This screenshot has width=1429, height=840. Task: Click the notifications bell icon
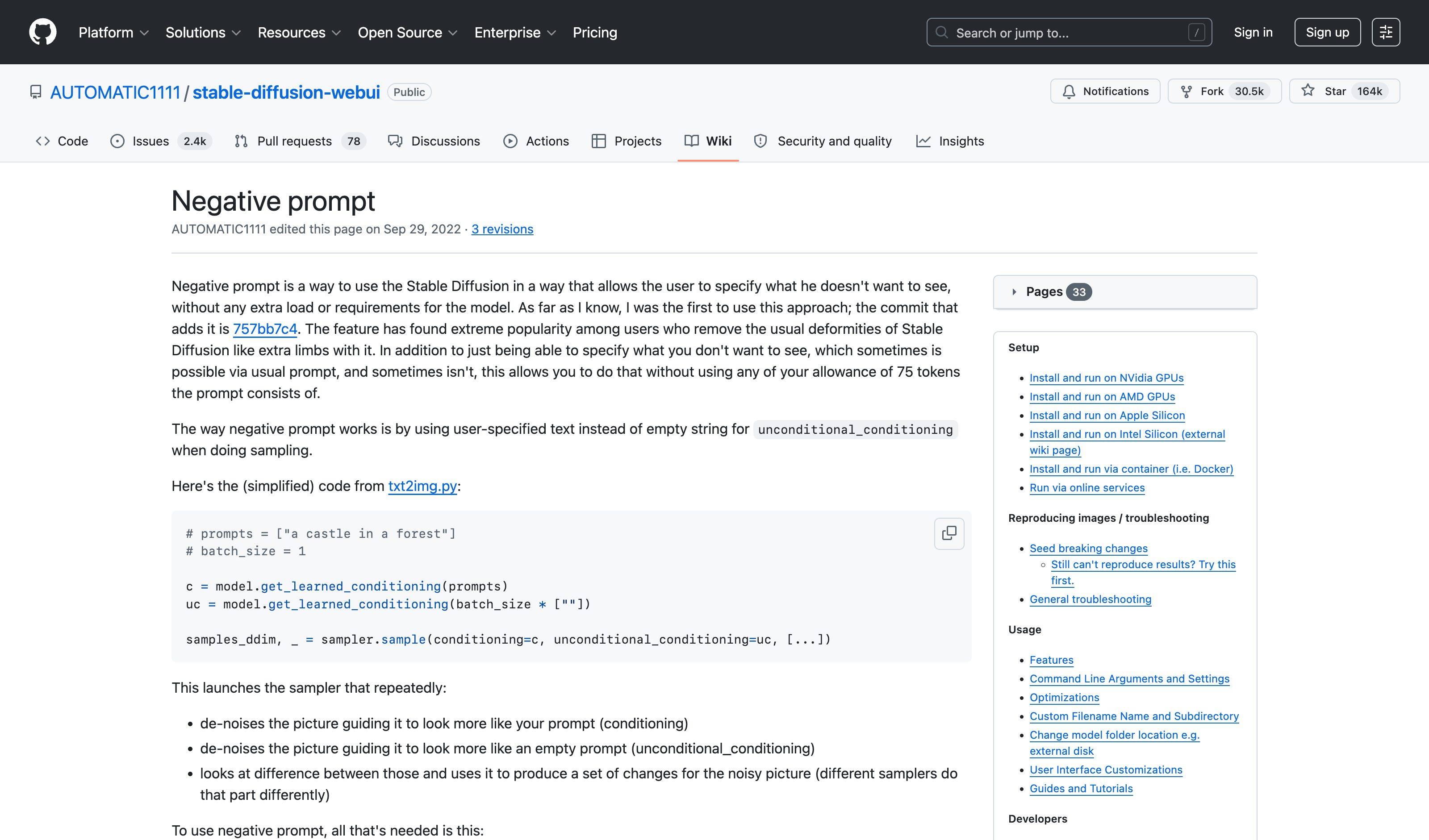[1068, 91]
